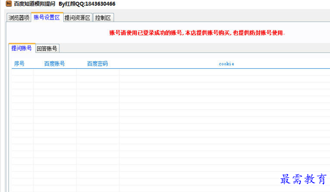The height and width of the screenshot is (192, 330).
Task: Switch to the 回答账号 sub-tab
Action: point(47,49)
